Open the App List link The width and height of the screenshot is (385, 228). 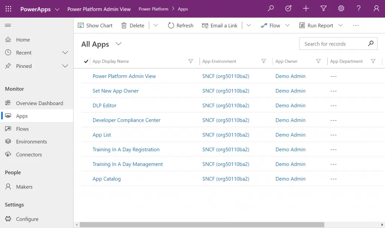point(102,135)
